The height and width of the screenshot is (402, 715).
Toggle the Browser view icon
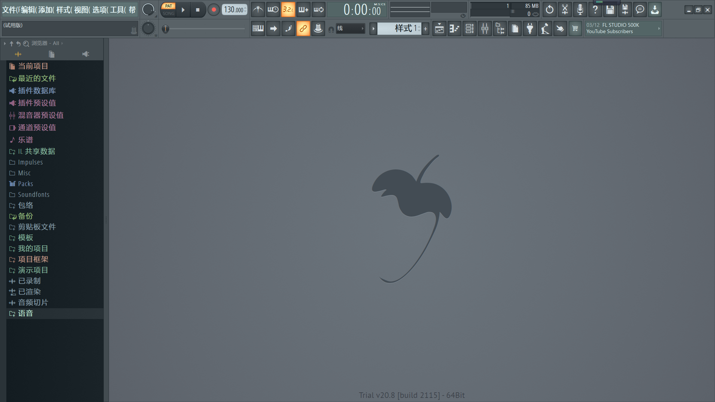point(500,28)
